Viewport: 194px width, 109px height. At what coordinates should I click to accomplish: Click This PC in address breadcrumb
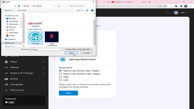(26, 6)
